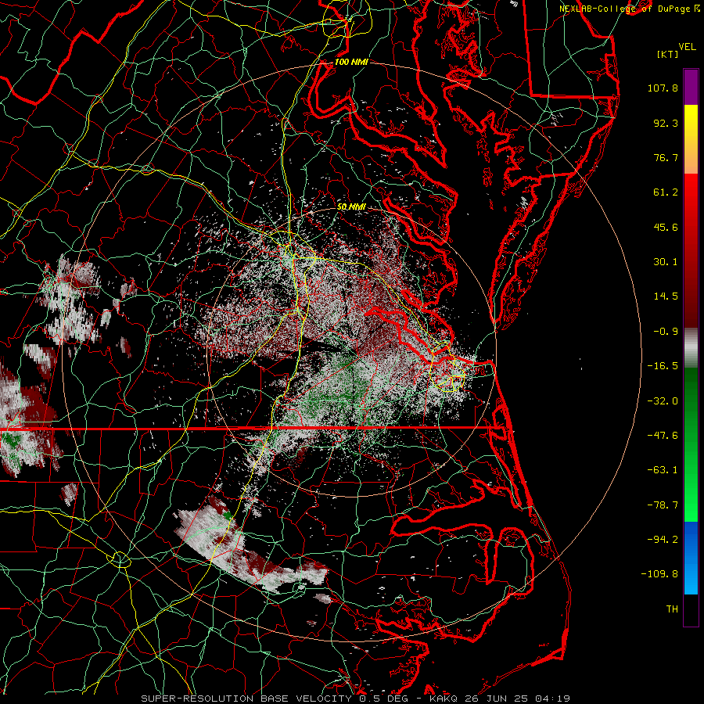Select the 14.5 legend value
This screenshot has width=704, height=704.
point(666,296)
